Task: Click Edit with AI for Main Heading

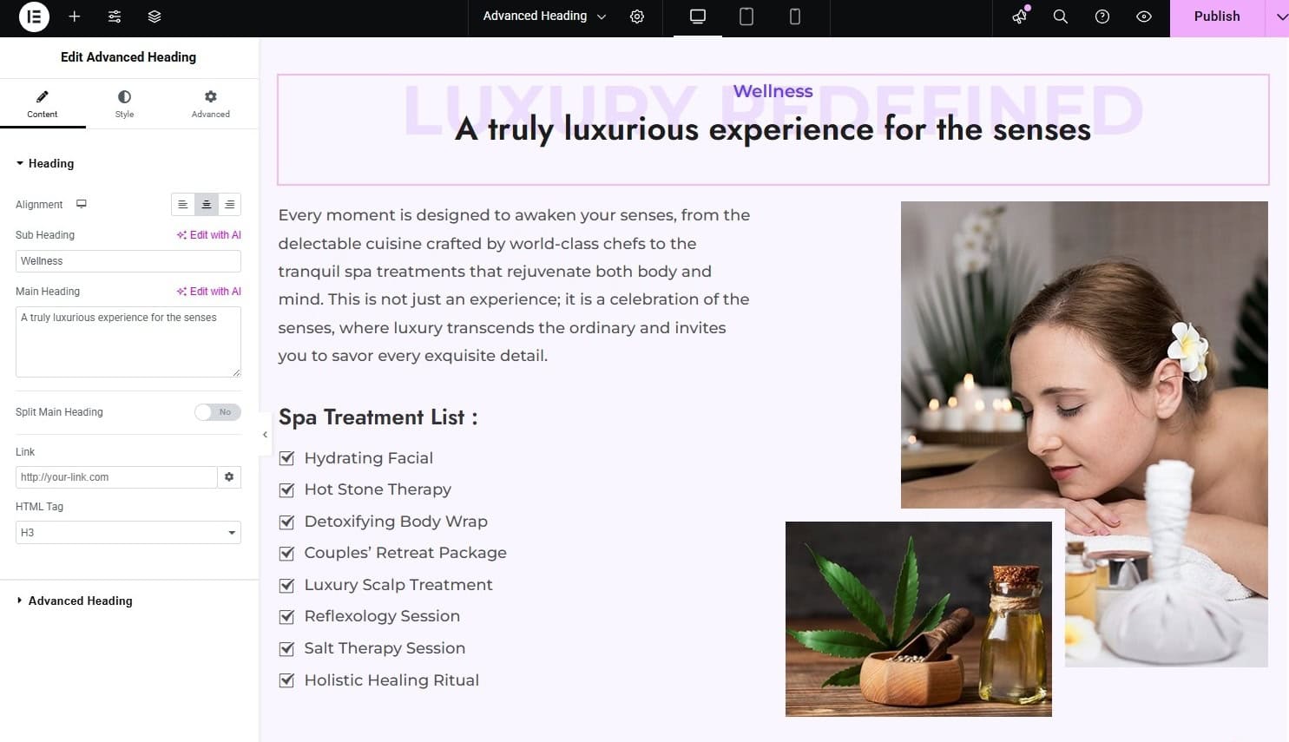Action: click(x=209, y=292)
